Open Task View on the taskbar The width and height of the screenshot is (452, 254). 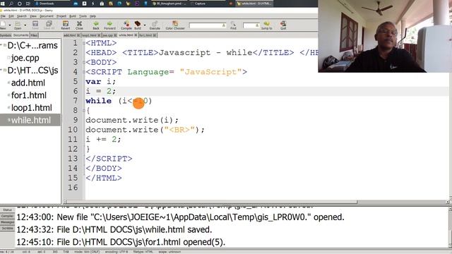[x=28, y=4]
